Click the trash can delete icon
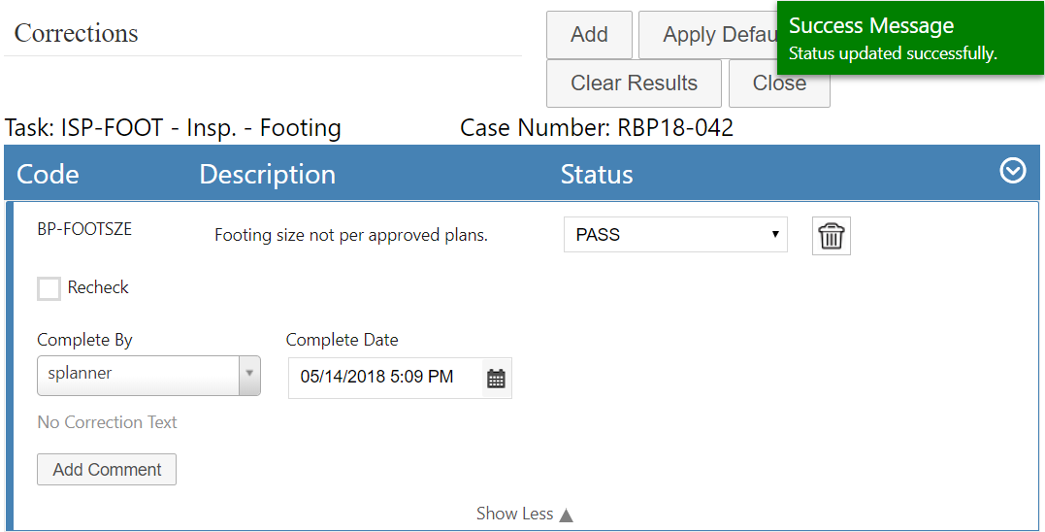The height and width of the screenshot is (532, 1045). (831, 236)
